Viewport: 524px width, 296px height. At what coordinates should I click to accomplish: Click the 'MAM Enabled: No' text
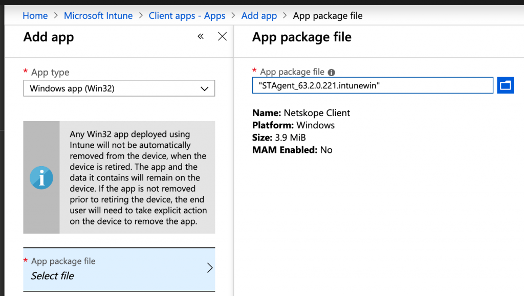pyautogui.click(x=292, y=150)
